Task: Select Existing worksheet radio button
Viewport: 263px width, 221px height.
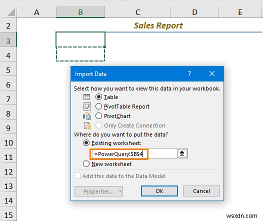Action: pyautogui.click(x=86, y=143)
